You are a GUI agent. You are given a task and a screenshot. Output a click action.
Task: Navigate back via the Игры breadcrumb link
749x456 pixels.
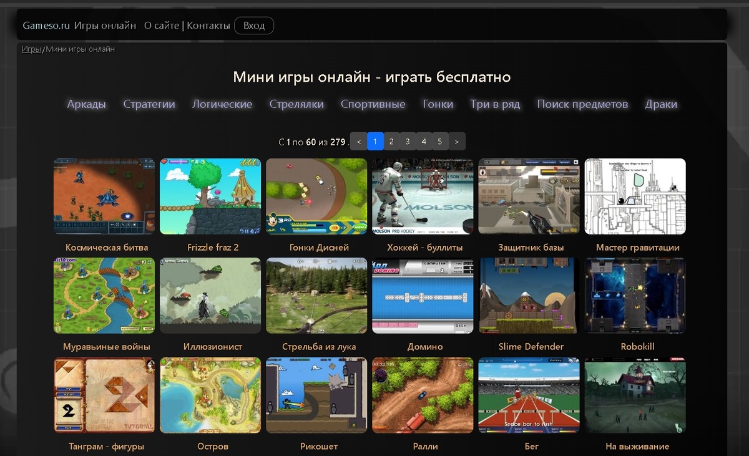30,49
